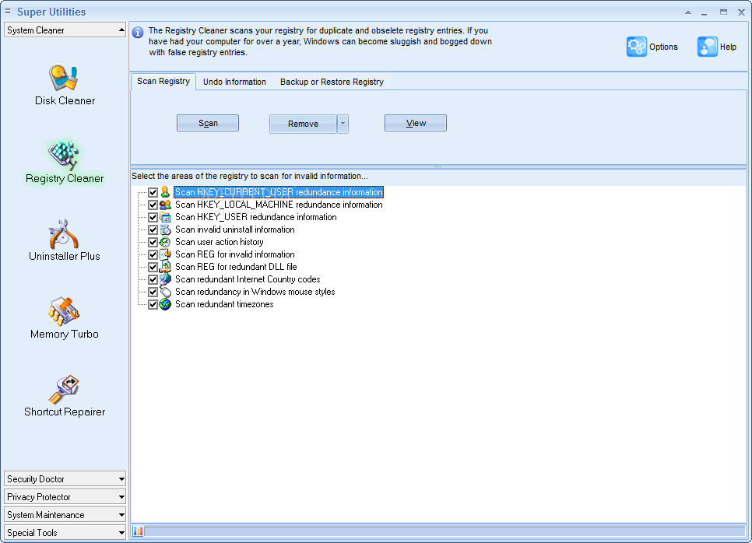Open Backup or Restore Registry tab
This screenshot has height=543, width=752.
point(332,82)
